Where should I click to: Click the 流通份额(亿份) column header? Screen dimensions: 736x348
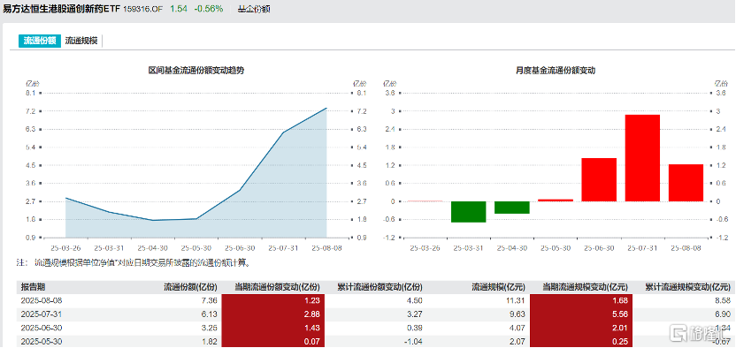coord(190,287)
